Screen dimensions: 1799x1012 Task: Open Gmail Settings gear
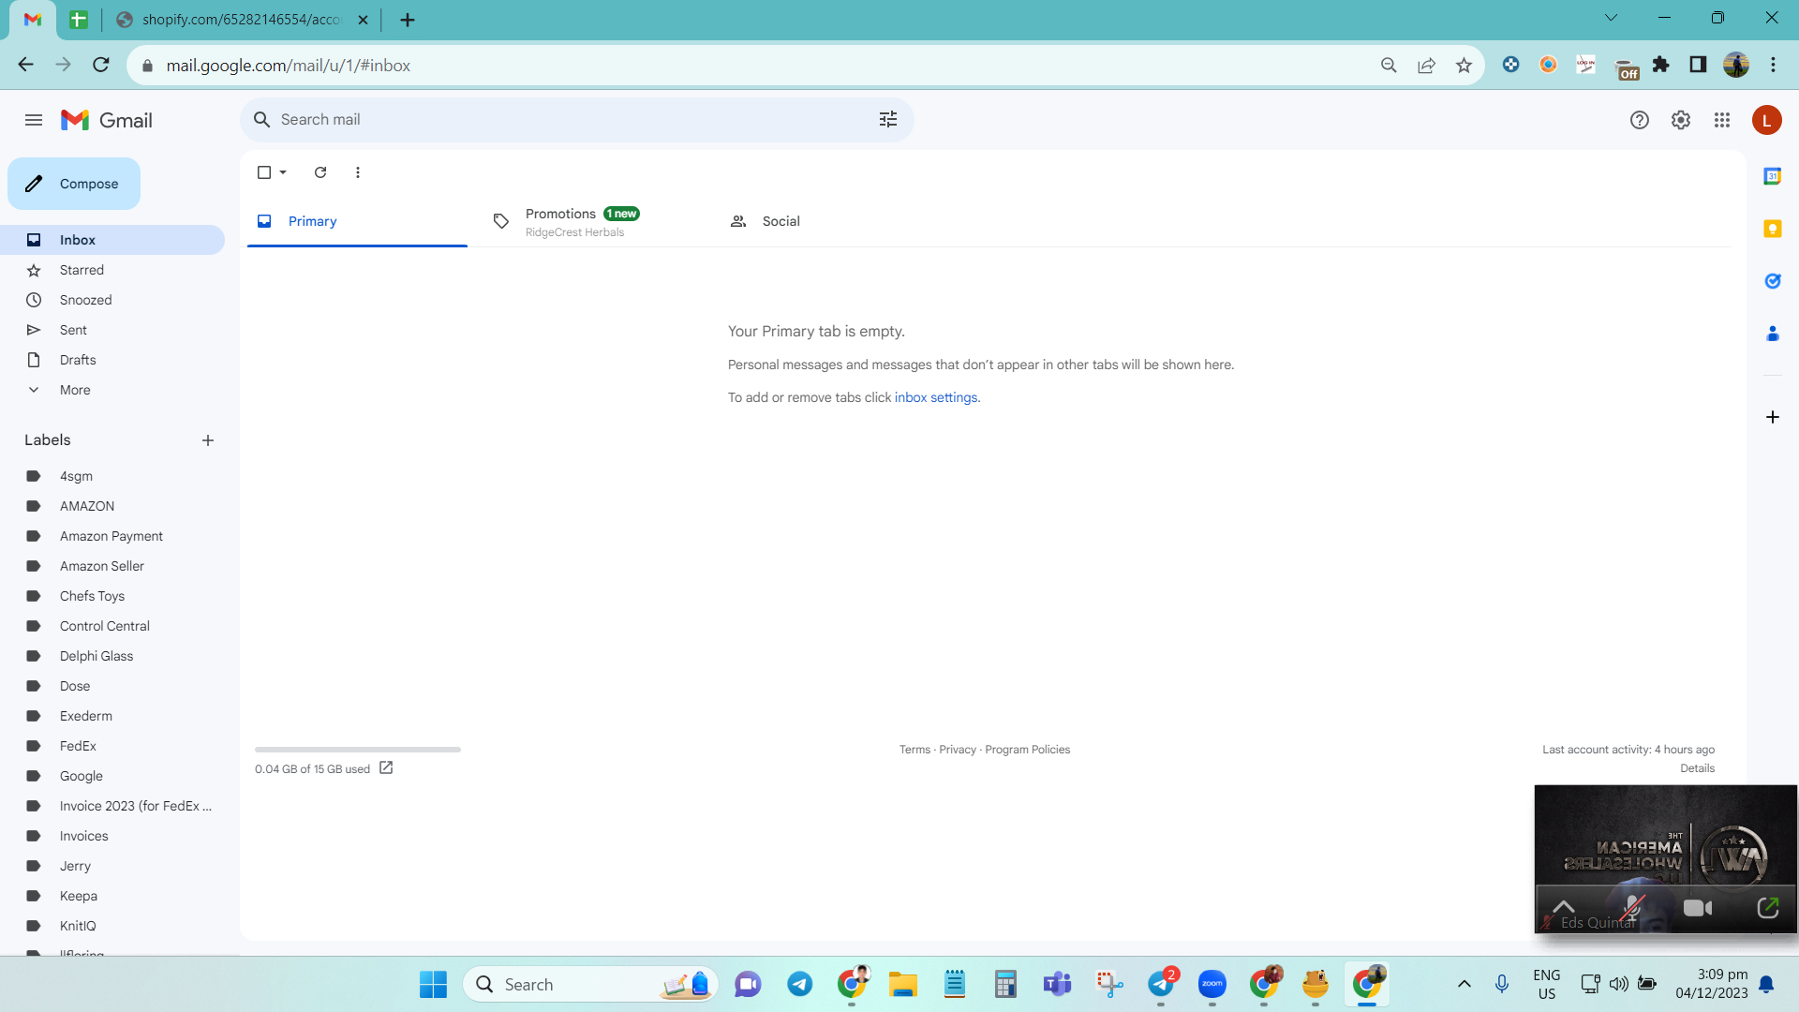point(1680,120)
